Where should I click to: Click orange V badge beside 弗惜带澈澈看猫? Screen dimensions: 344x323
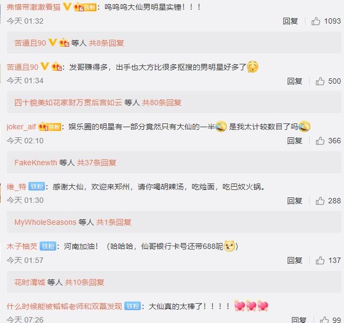(x=67, y=7)
